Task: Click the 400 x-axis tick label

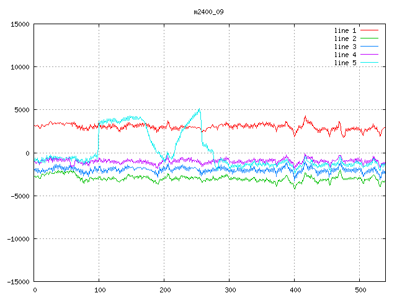Action: [x=295, y=290]
